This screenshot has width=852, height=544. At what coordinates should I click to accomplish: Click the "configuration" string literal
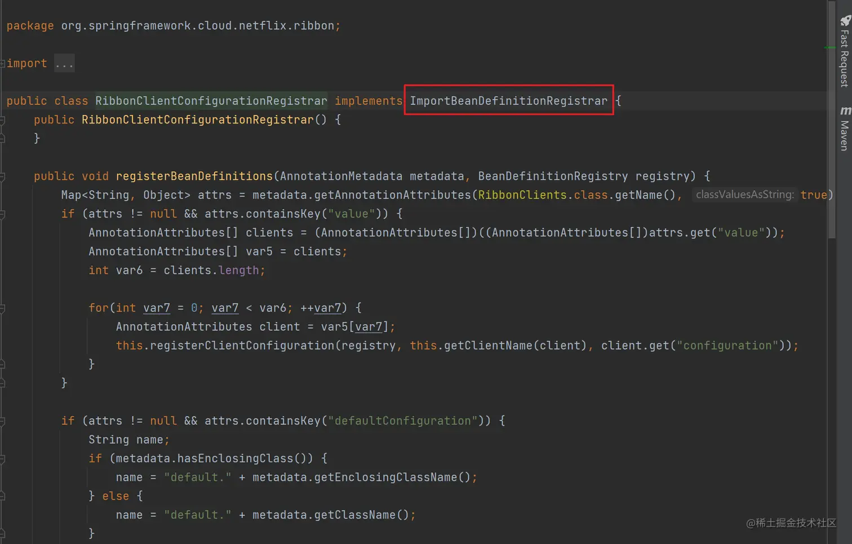pos(727,346)
